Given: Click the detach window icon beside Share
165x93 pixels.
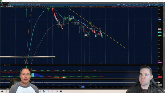Looking at the screenshot, I should [124, 5].
